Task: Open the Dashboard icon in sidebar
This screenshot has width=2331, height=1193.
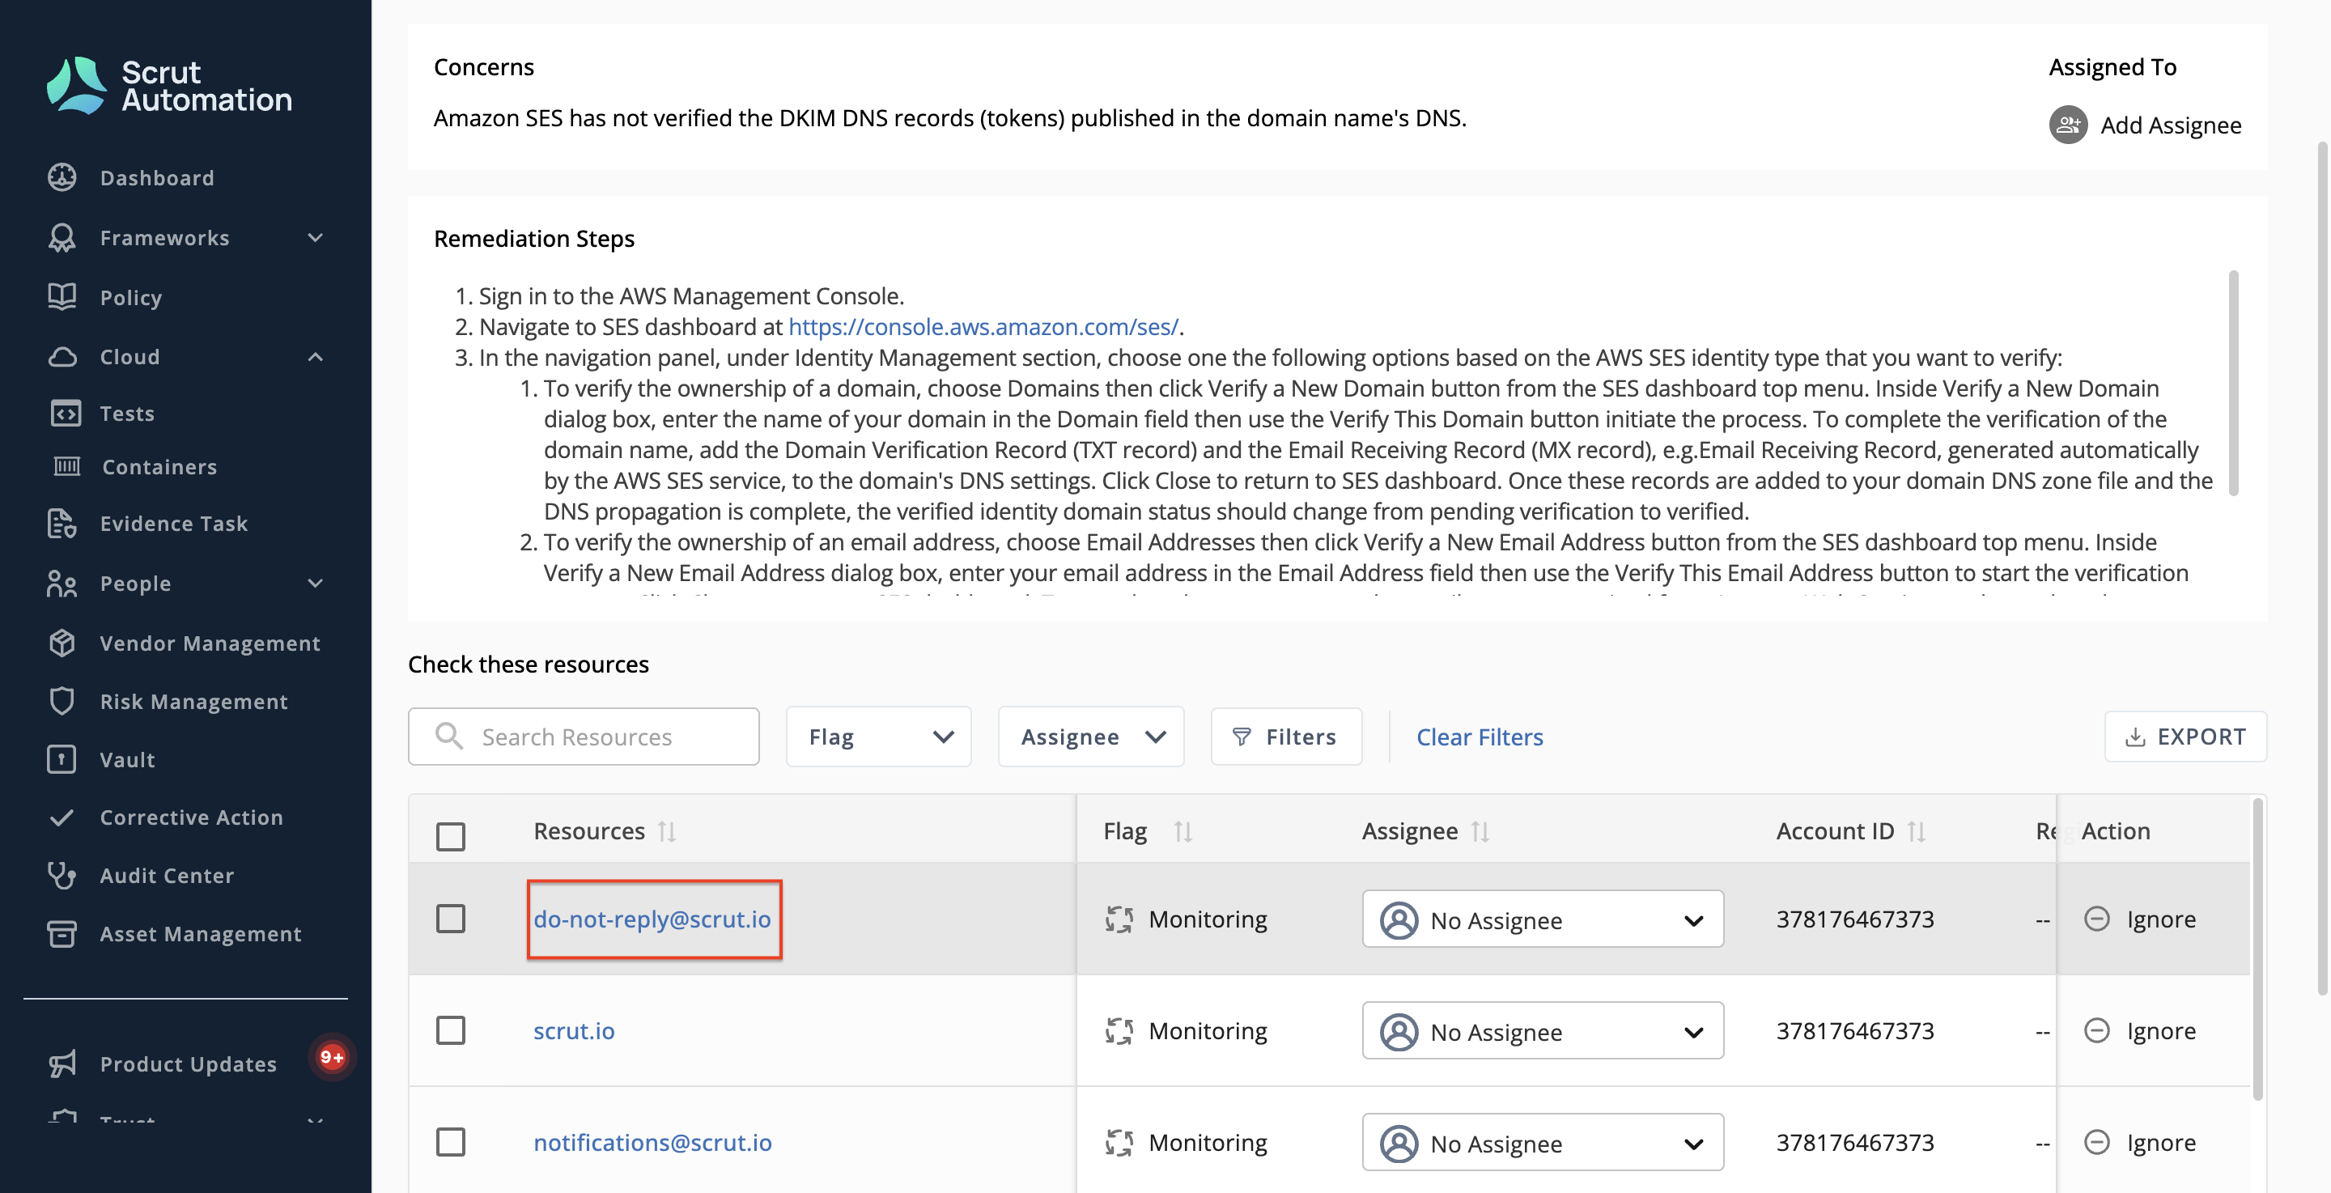Action: point(62,177)
